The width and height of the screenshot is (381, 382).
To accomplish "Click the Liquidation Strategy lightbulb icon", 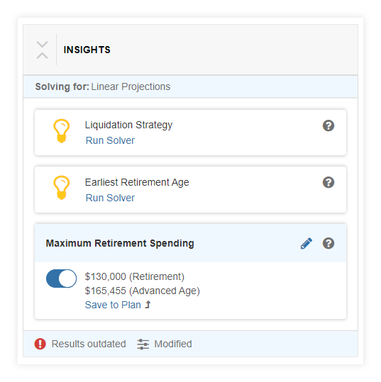I will point(62,131).
